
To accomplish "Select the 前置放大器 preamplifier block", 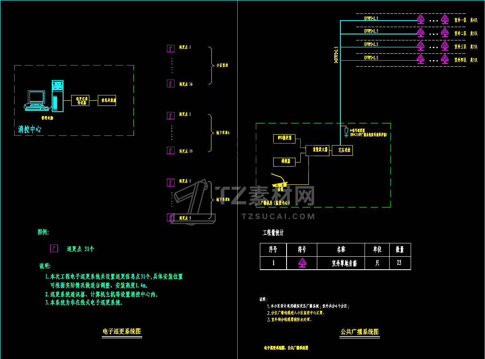I will (x=317, y=150).
